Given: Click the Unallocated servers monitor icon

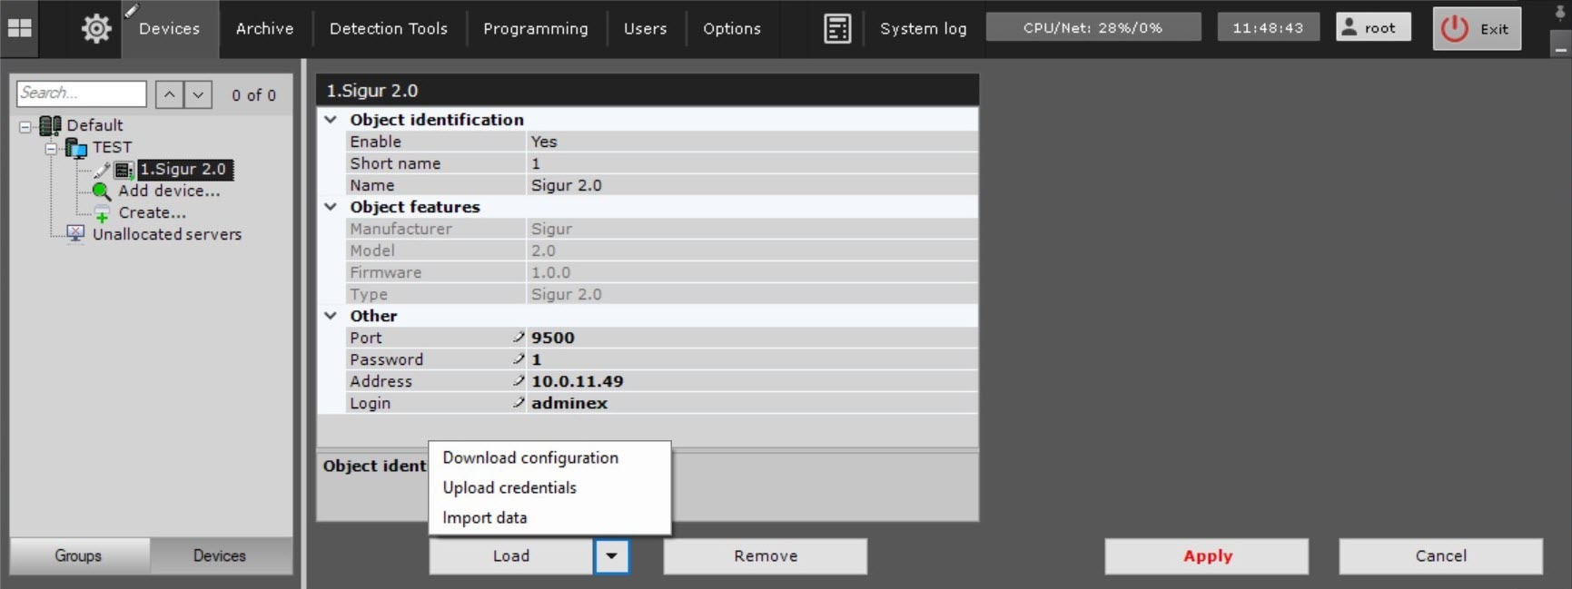Looking at the screenshot, I should pyautogui.click(x=76, y=234).
